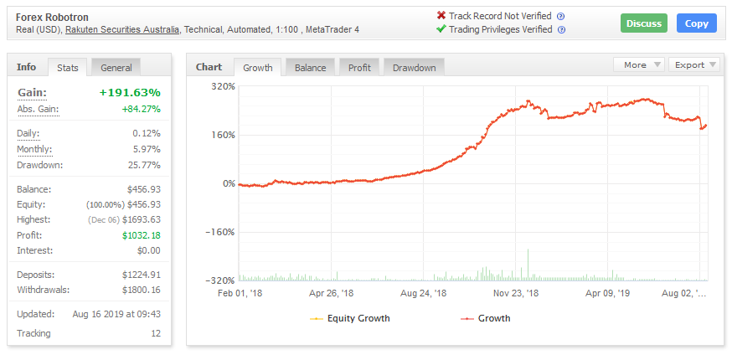The width and height of the screenshot is (732, 360).
Task: Click the Apr 09, '19 axis label
Action: pos(608,293)
